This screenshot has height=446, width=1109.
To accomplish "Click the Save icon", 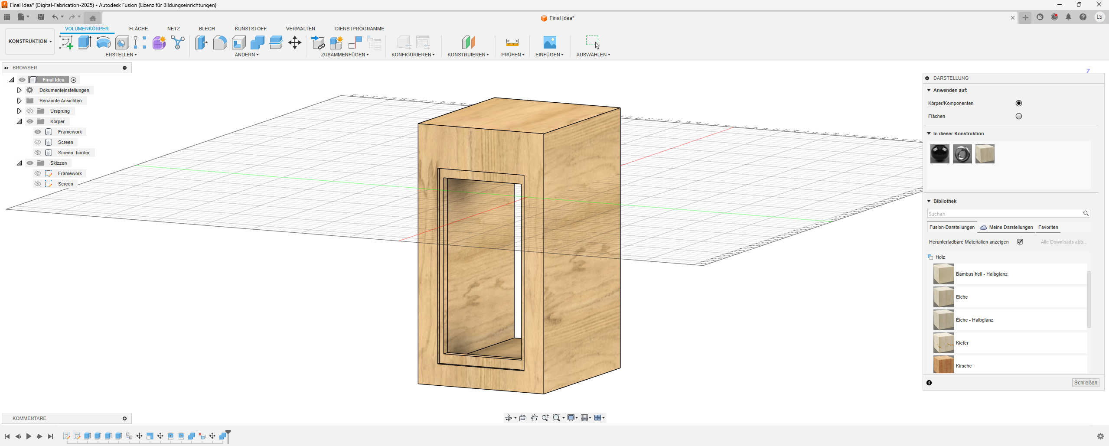I will point(41,17).
